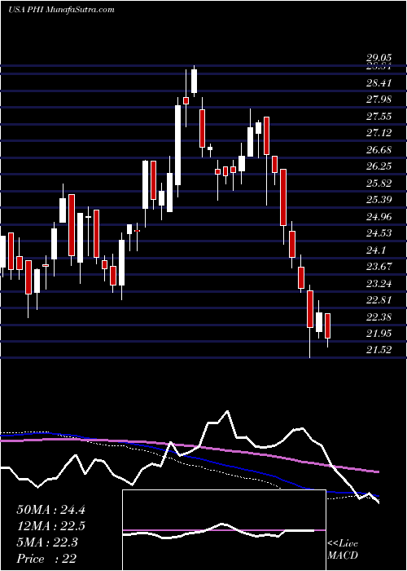Click the 12MA : 22.5 readout
Screen dimensions: 407x571
click(x=50, y=526)
